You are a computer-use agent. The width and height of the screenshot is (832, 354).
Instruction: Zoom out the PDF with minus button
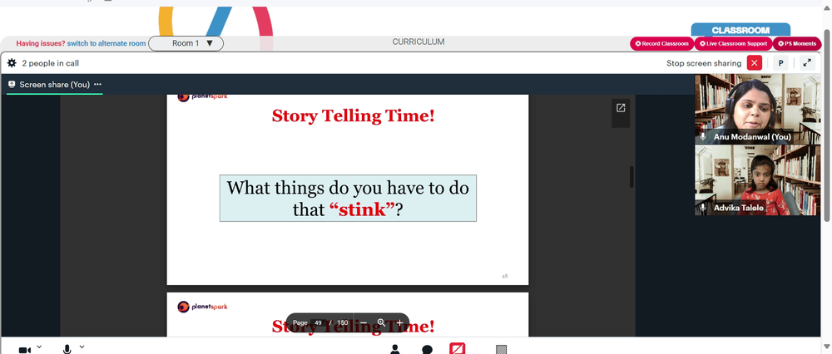point(364,322)
